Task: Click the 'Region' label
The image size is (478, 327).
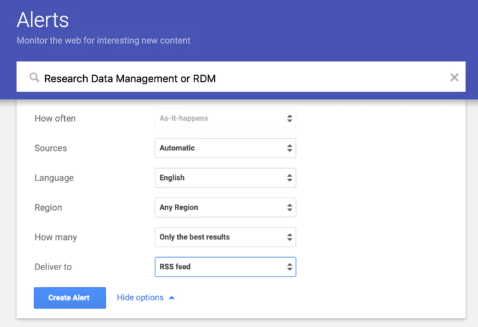Action: click(48, 208)
